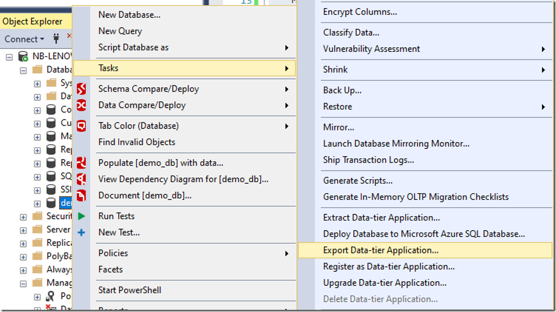This screenshot has width=556, height=312.
Task: Expand the 'Ma' database node
Action: [37, 137]
